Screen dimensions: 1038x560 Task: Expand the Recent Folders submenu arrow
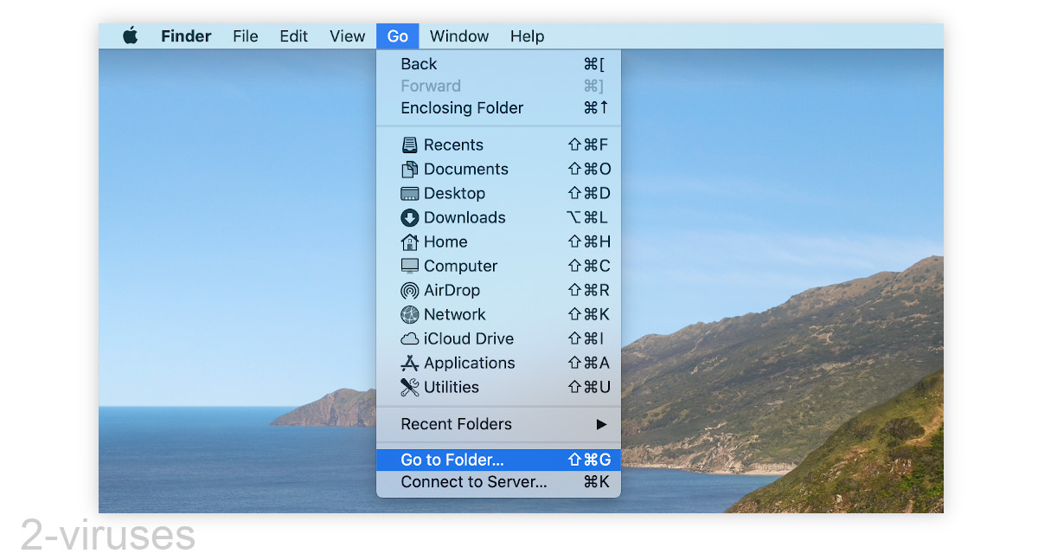coord(601,424)
